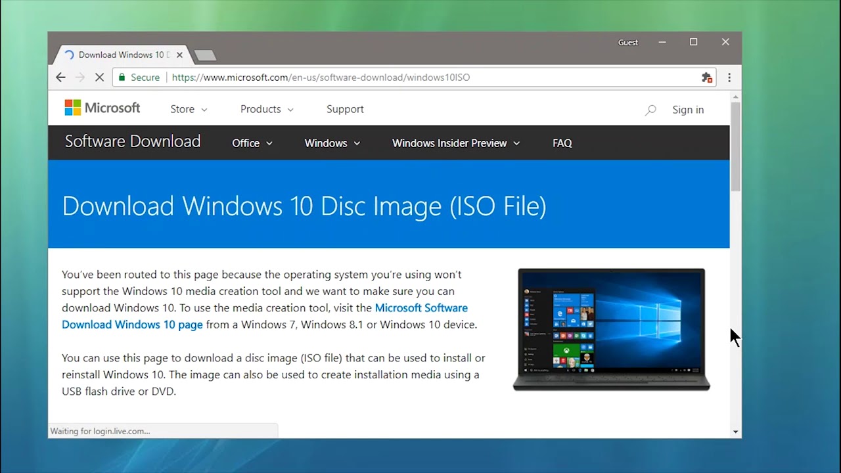Open Microsoft Software Download Windows 10 page link

point(265,316)
